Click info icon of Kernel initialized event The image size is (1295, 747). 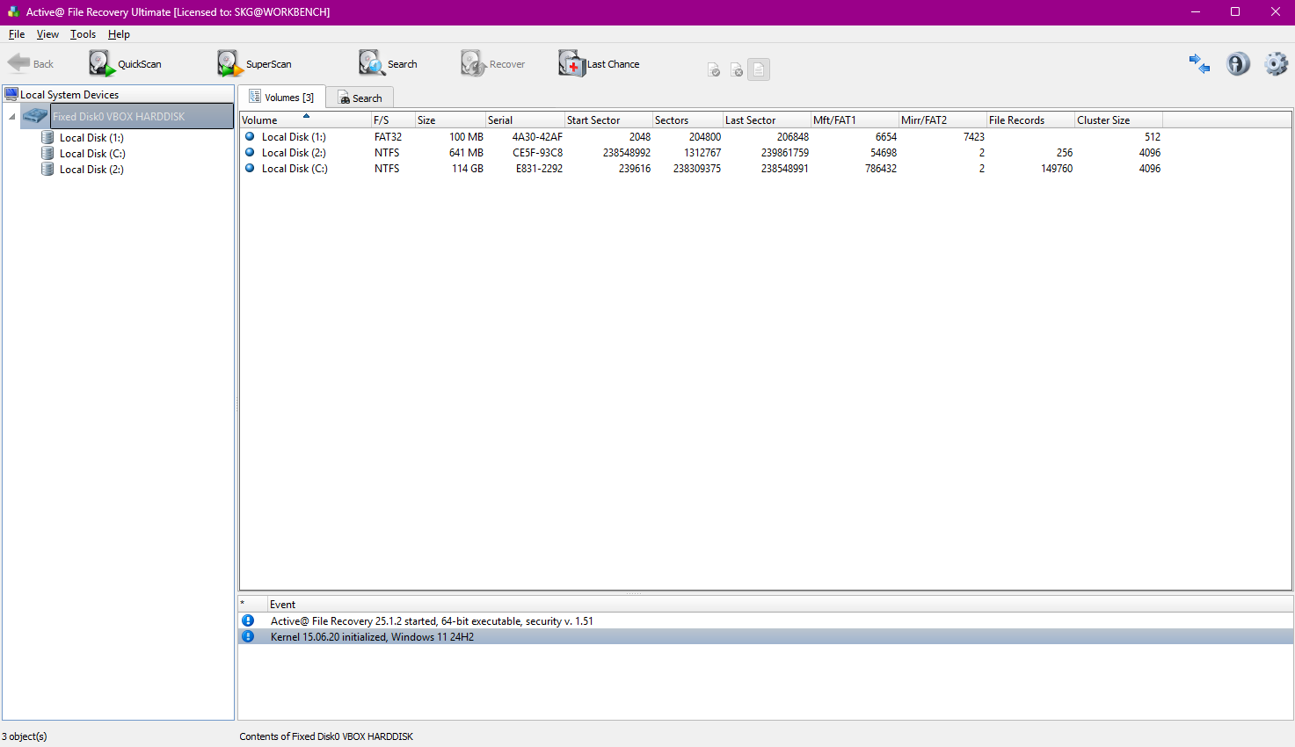[248, 636]
